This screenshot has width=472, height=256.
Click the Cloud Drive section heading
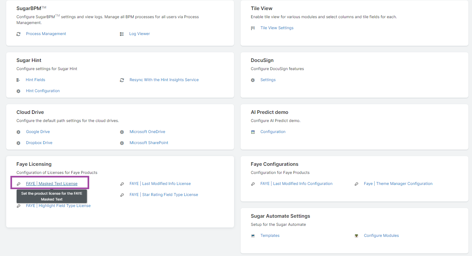point(30,112)
